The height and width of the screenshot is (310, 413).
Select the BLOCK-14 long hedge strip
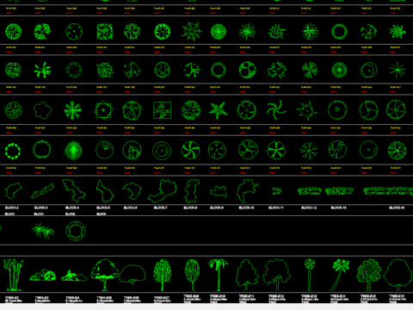(x=388, y=191)
